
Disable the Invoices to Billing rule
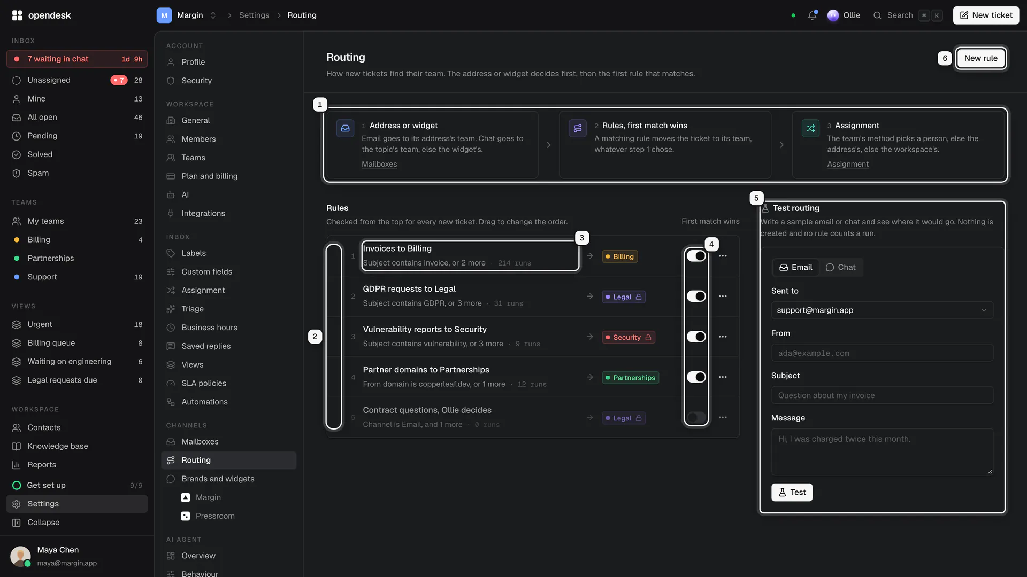pos(696,256)
